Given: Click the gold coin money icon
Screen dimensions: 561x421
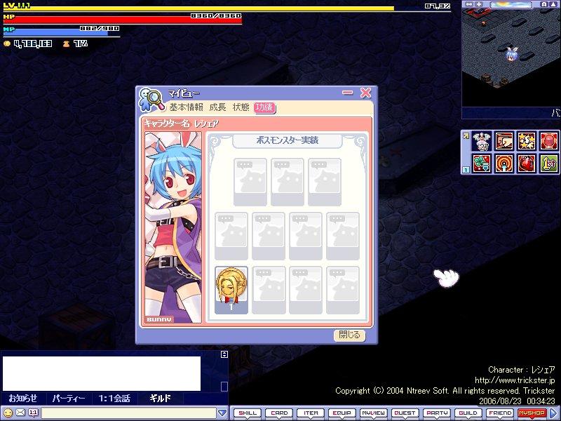Looking at the screenshot, I should 7,44.
